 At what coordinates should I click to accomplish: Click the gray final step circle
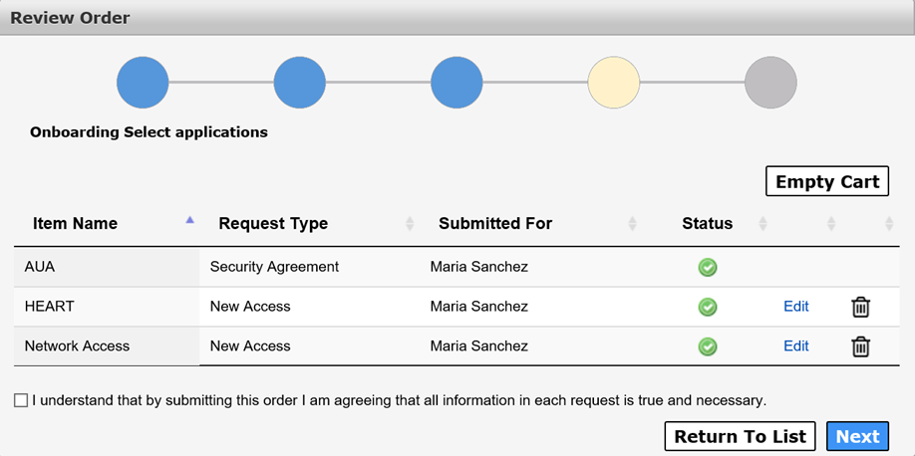pyautogui.click(x=770, y=83)
